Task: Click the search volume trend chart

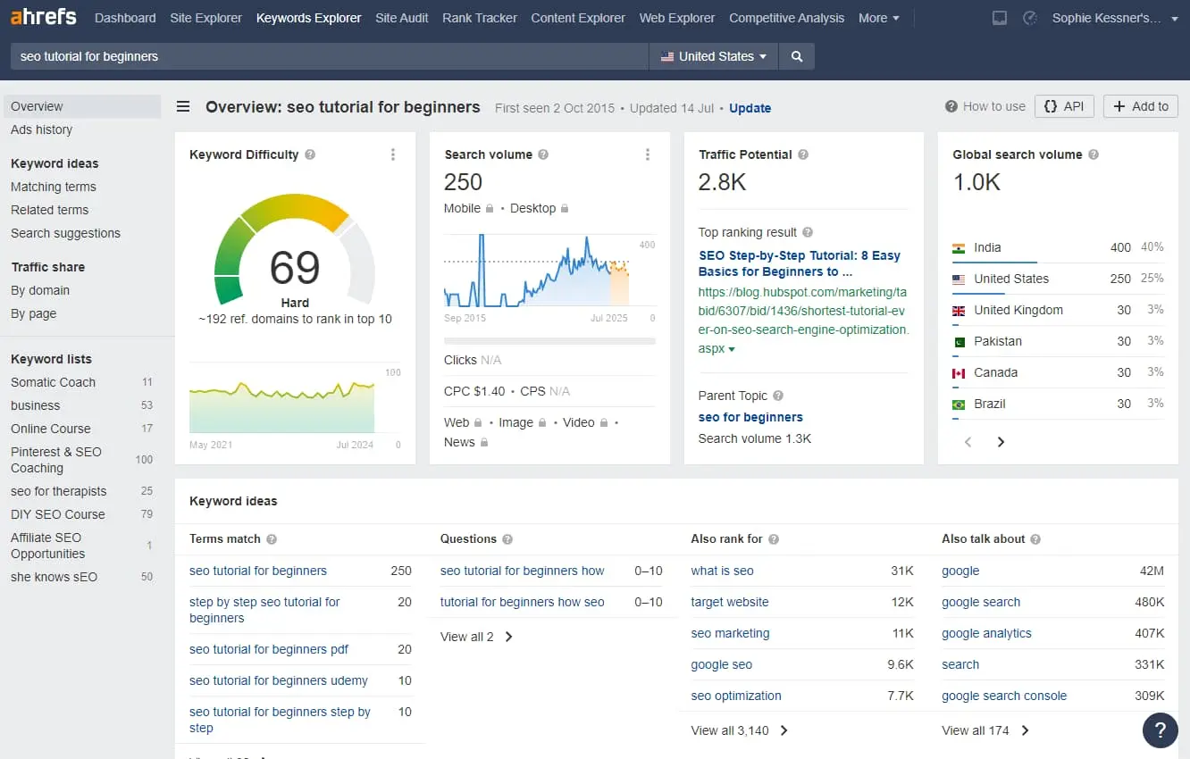Action: 537,271
